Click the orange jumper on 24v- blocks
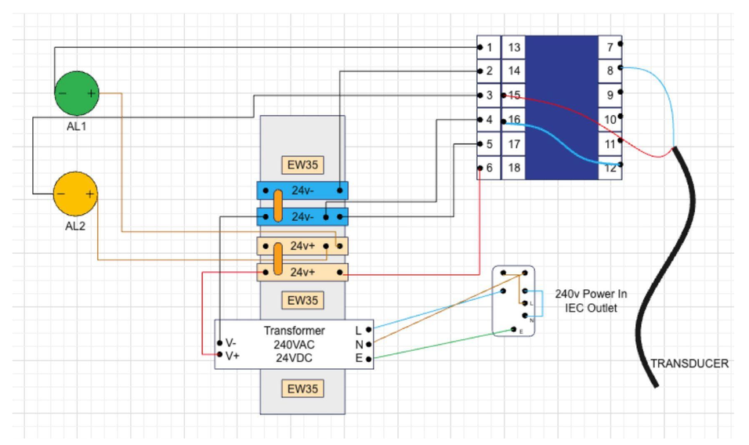Viewport: 749px width, 445px height. tap(278, 204)
